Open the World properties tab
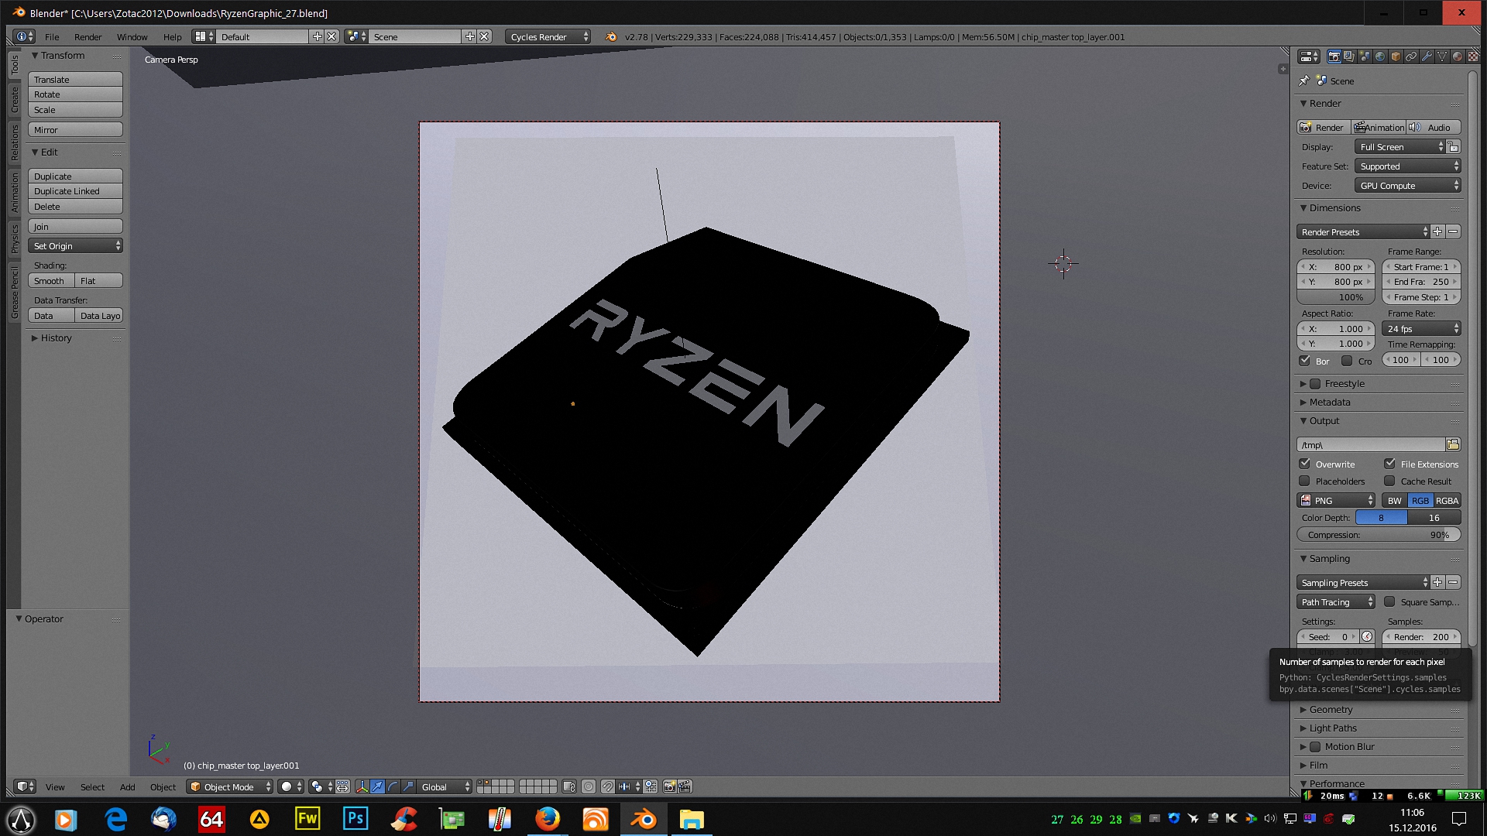This screenshot has width=1487, height=836. tap(1380, 57)
